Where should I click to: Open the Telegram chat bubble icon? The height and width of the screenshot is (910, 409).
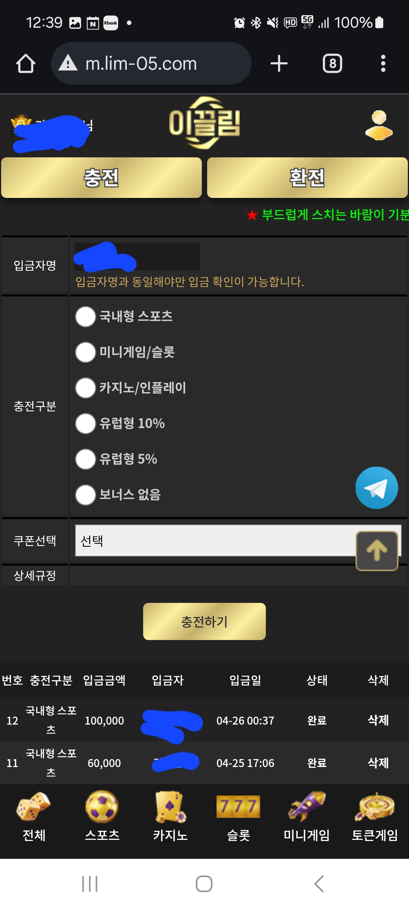tap(376, 488)
